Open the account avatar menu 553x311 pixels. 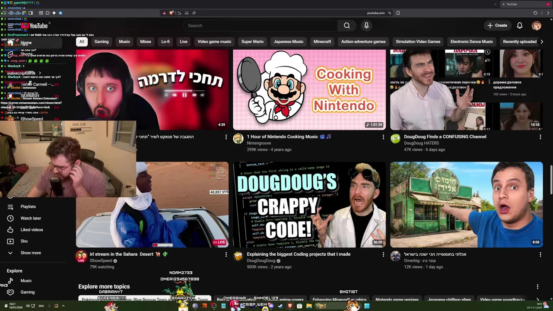point(536,25)
